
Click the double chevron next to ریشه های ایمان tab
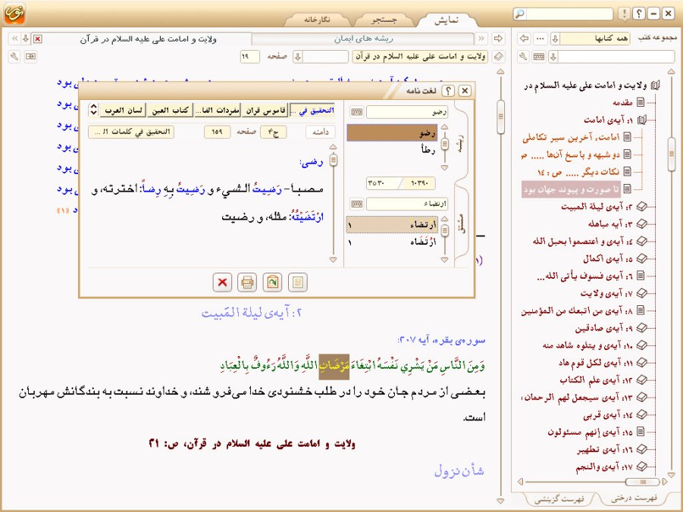coord(481,39)
